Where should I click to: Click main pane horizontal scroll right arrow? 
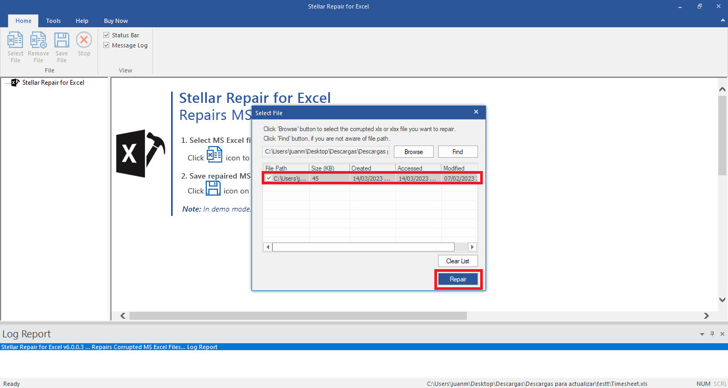pos(707,316)
